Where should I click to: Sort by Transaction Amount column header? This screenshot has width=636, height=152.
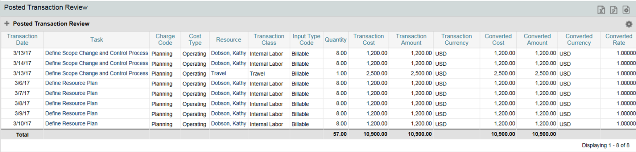click(x=411, y=39)
